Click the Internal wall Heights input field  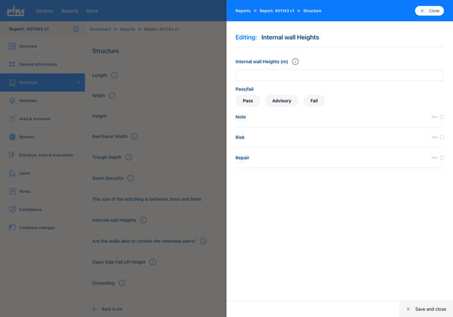[339, 75]
